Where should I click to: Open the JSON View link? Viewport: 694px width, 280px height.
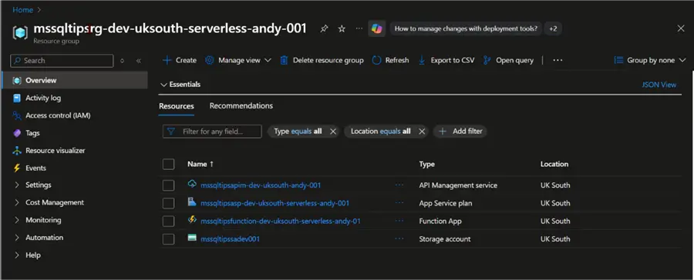point(659,85)
